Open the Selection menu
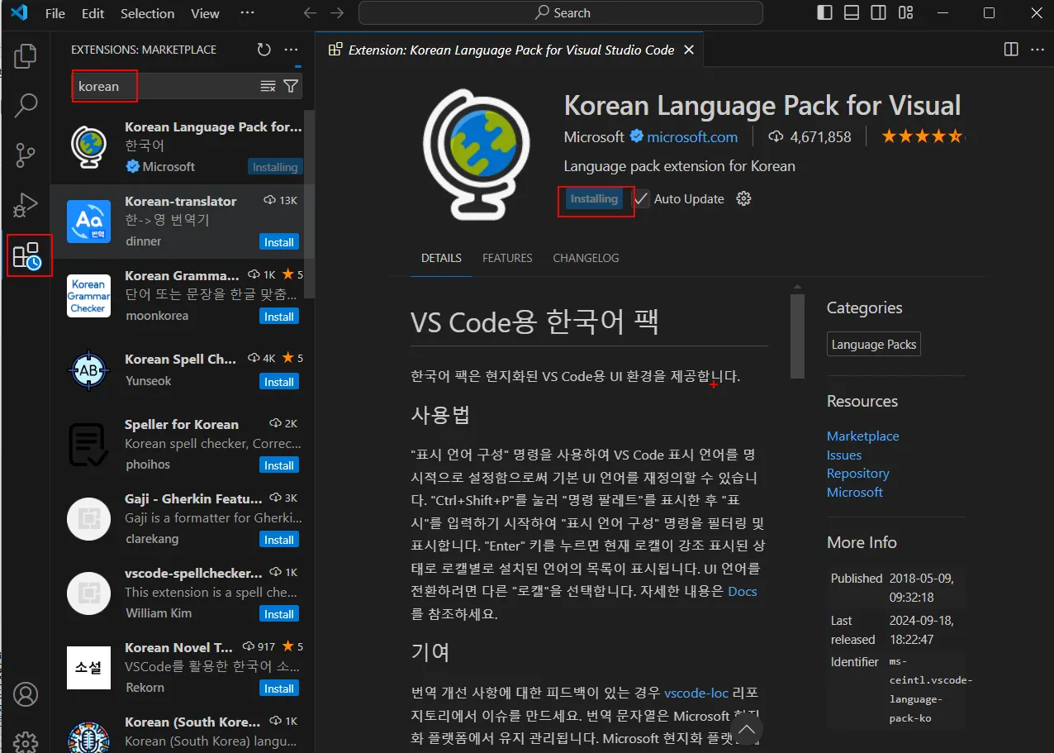Screen dimensions: 1054x753 click(x=147, y=13)
